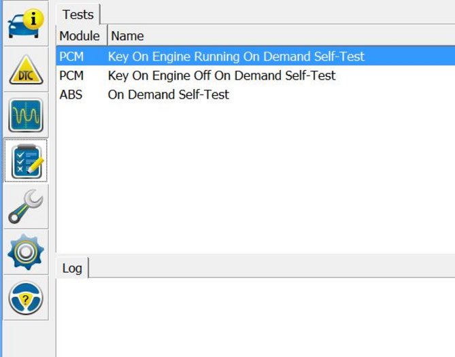Screen dimensions: 455x357
Task: Open the DTC trouble codes icon
Action: click(x=26, y=70)
